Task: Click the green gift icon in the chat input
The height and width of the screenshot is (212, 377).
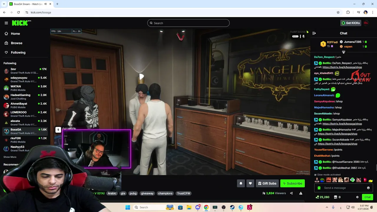Action: [319, 188]
